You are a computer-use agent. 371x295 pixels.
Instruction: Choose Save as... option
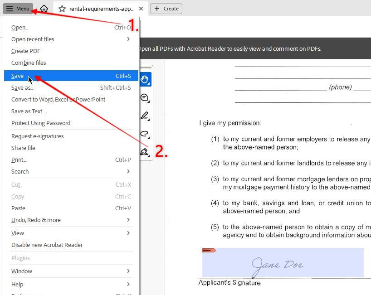click(x=71, y=88)
